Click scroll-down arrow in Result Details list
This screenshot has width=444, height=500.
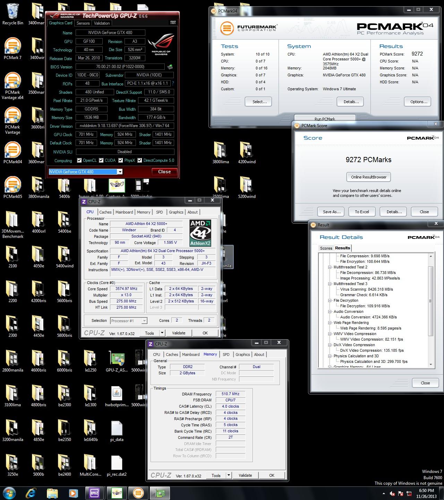[x=431, y=365]
